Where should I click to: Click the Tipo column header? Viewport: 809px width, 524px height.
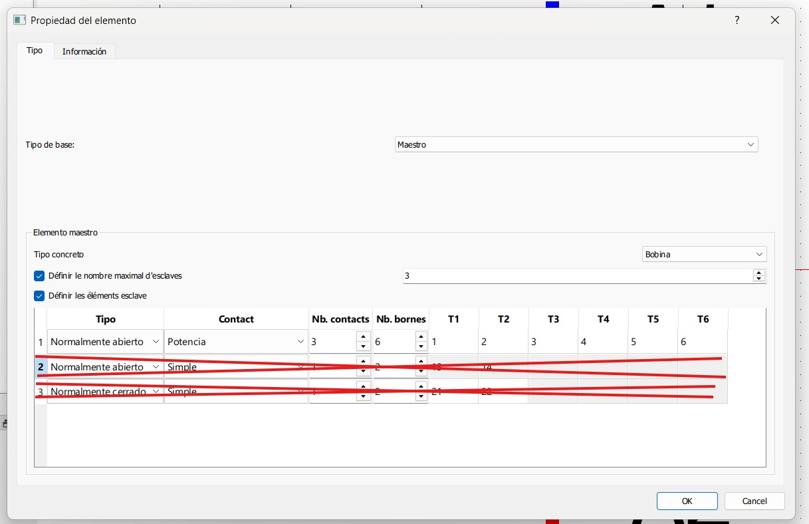105,319
